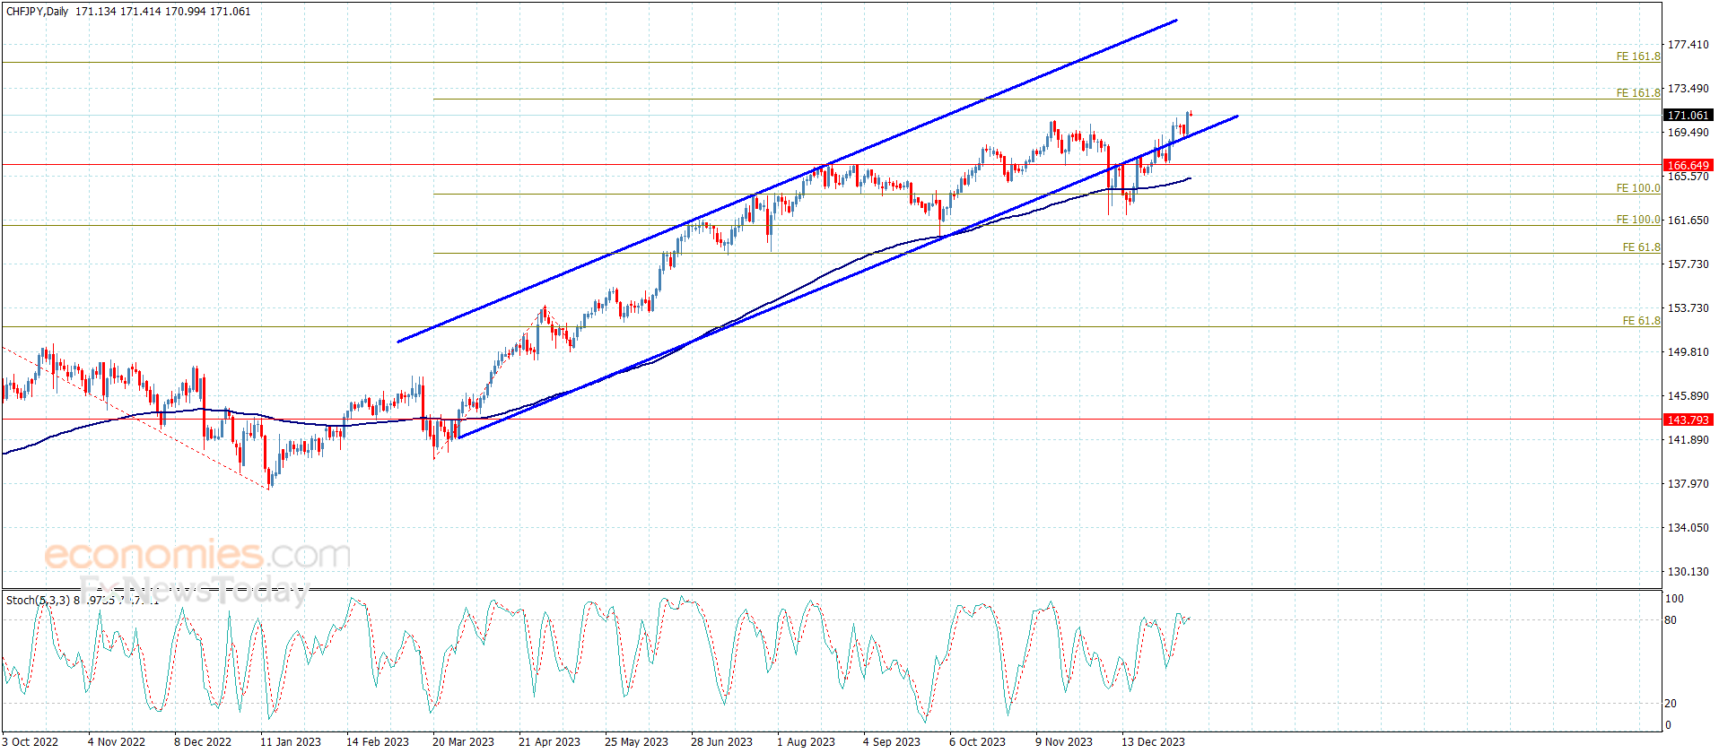Select the 137.970 price axis label

click(1688, 484)
